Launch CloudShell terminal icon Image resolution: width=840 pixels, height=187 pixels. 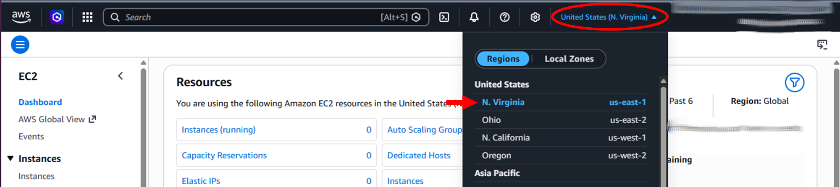444,17
